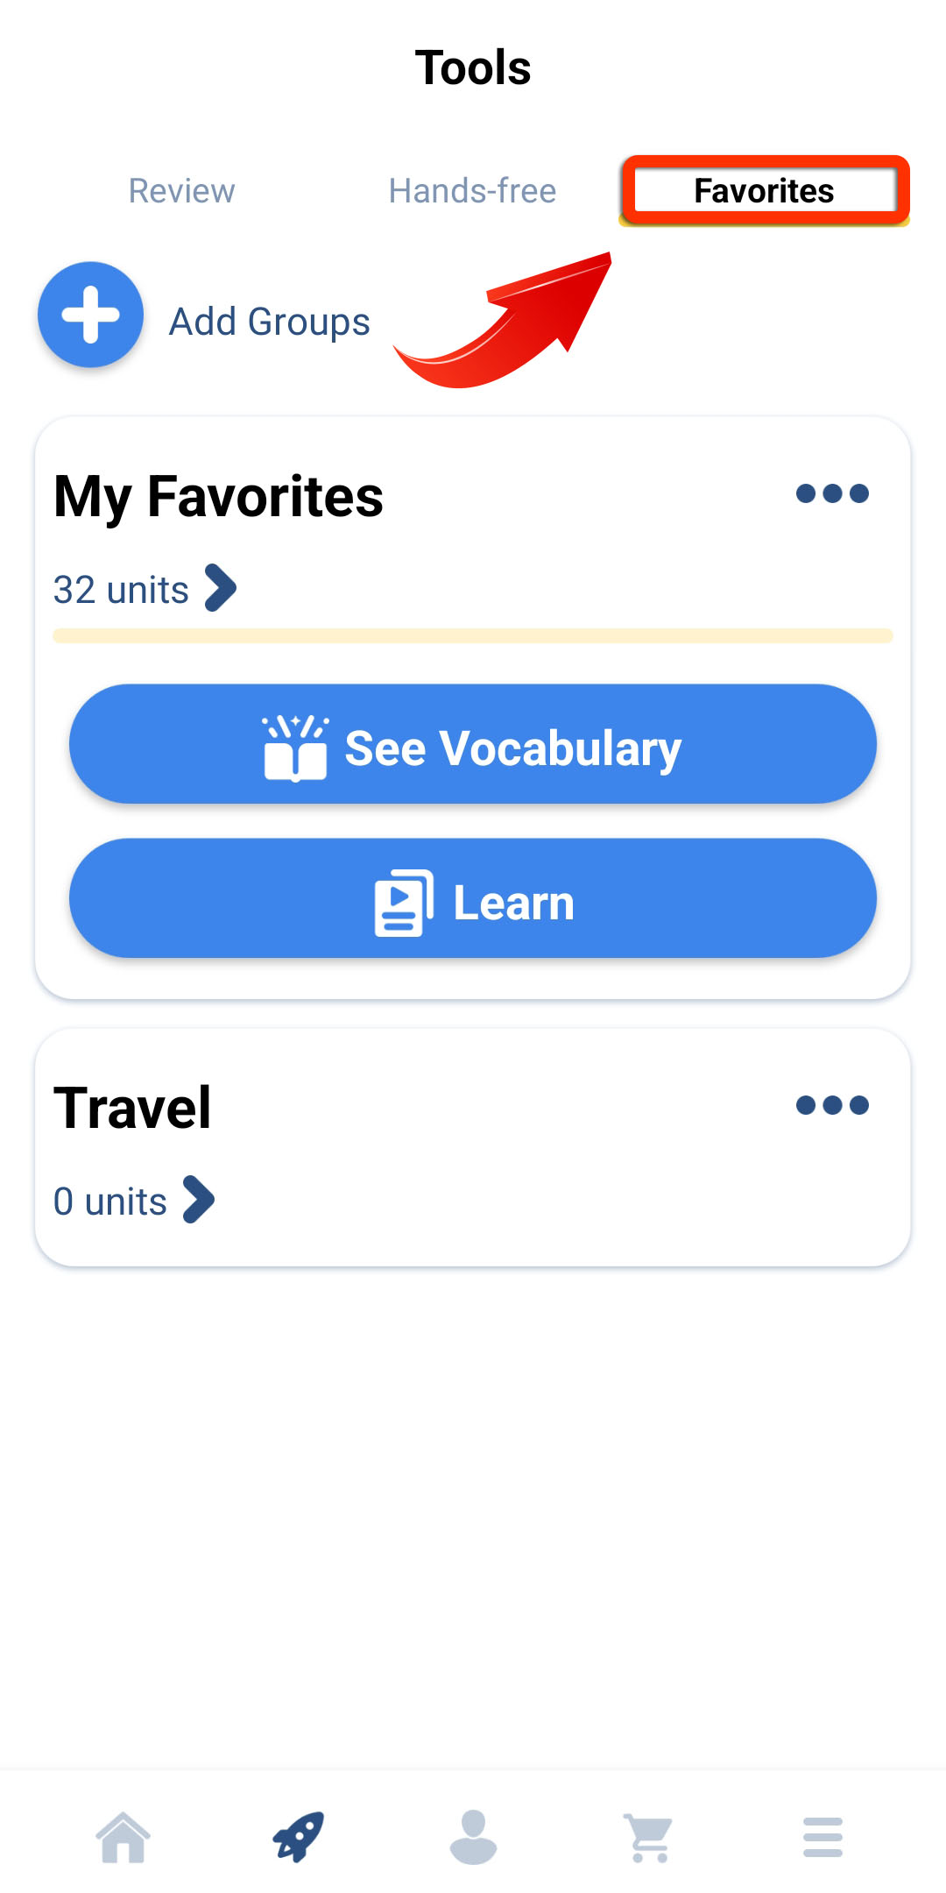
Task: Open the Travel group card title
Action: coord(132,1108)
